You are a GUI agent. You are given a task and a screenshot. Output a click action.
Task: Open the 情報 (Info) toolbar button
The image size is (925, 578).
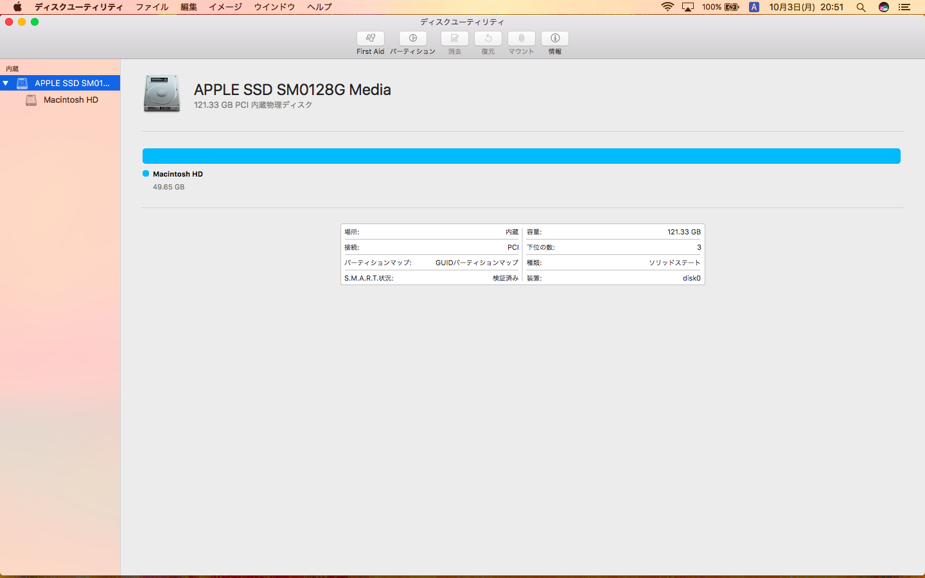point(555,39)
